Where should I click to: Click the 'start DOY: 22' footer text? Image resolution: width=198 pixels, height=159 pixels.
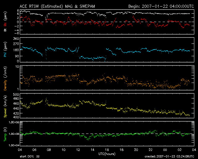tap(30, 157)
